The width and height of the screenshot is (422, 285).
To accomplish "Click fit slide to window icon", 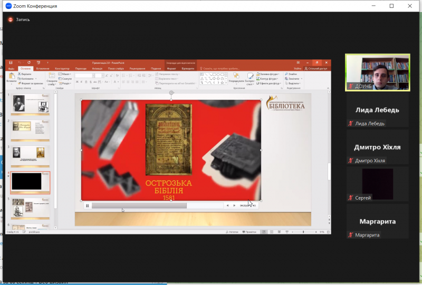I will [328, 232].
